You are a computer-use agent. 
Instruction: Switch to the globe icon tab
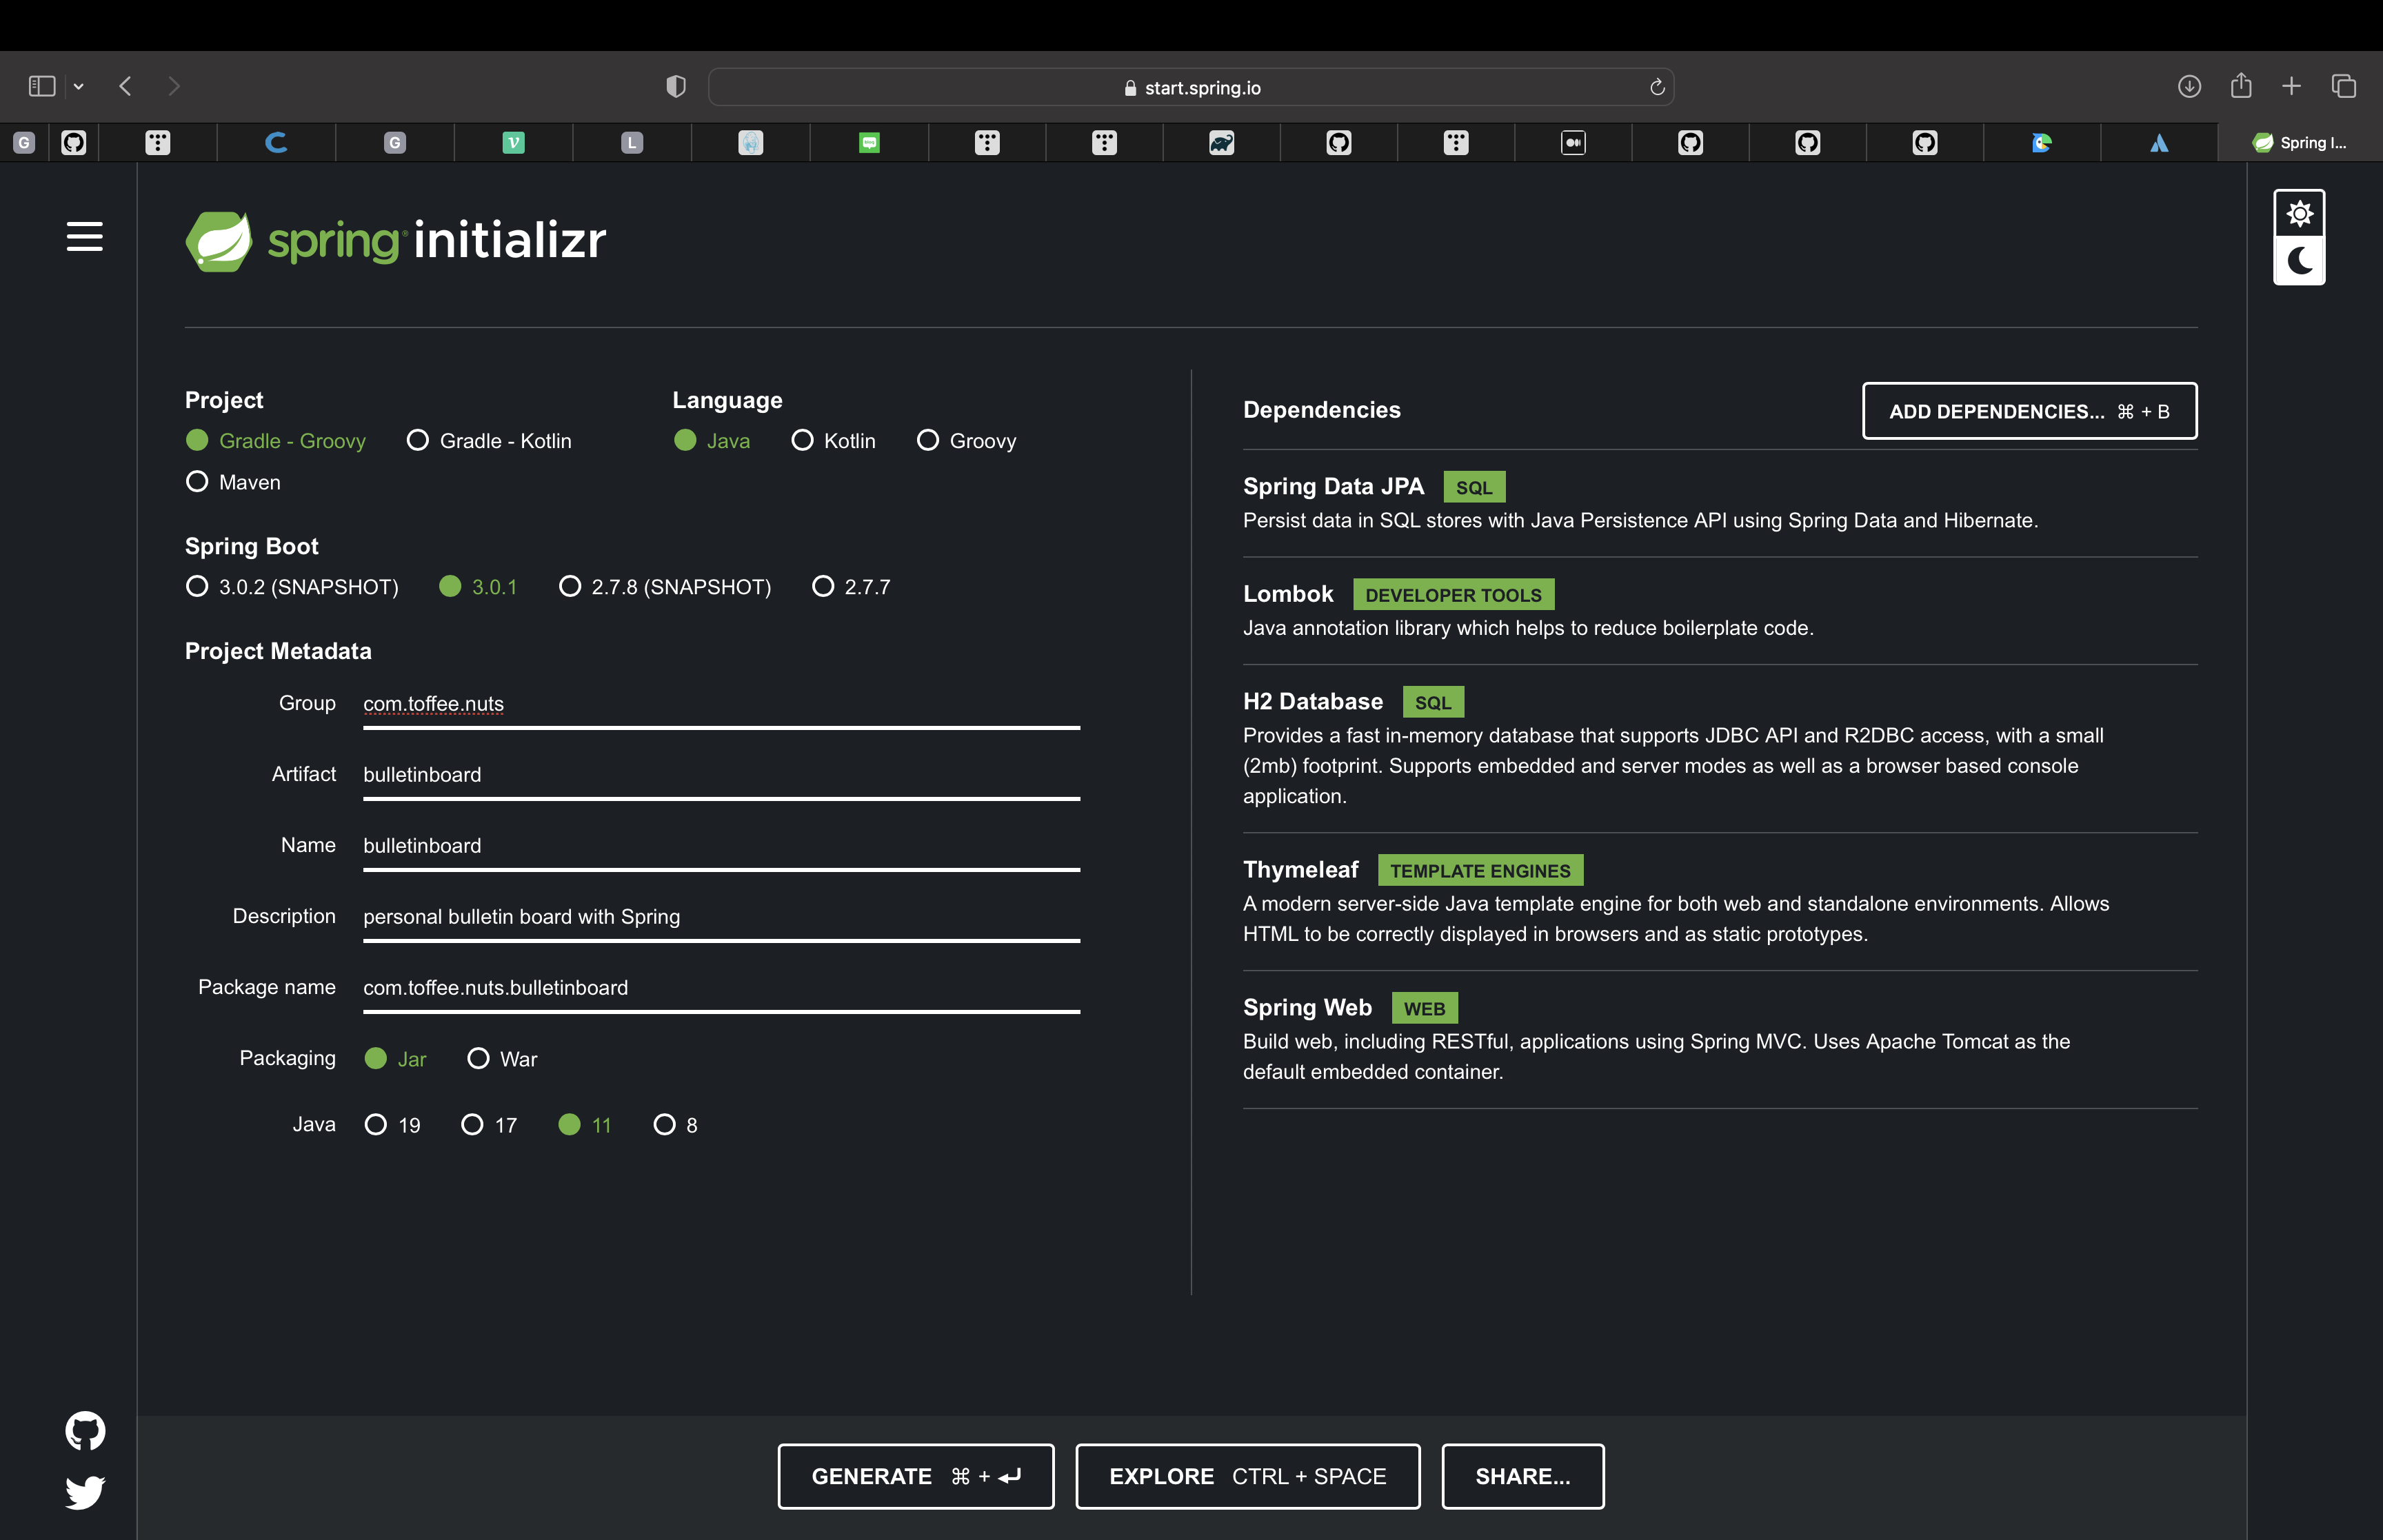[x=750, y=143]
